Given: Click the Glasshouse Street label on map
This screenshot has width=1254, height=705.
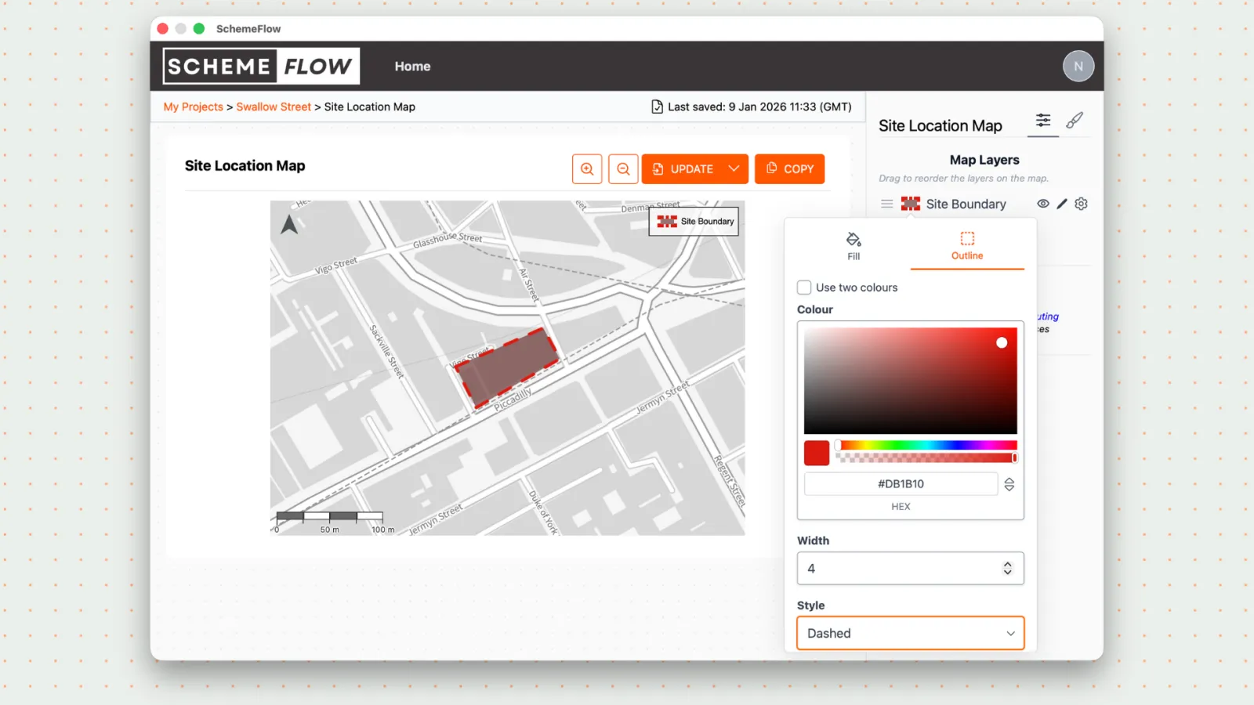Looking at the screenshot, I should click(448, 239).
